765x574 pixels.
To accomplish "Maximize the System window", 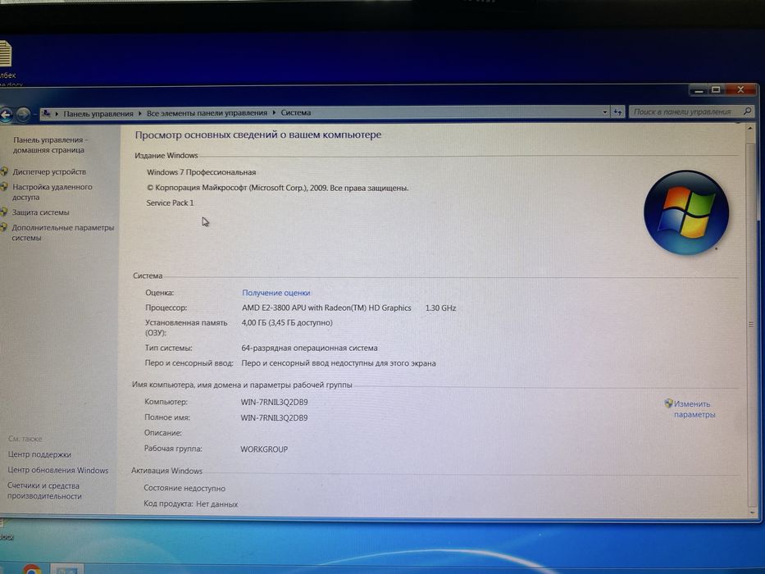I will coord(716,90).
